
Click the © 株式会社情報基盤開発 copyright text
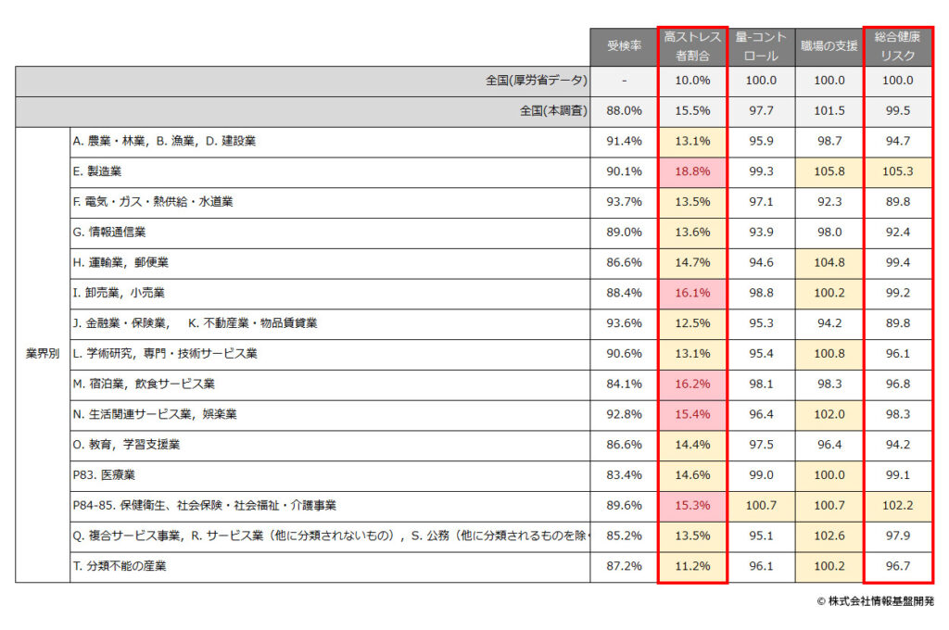coord(875,601)
